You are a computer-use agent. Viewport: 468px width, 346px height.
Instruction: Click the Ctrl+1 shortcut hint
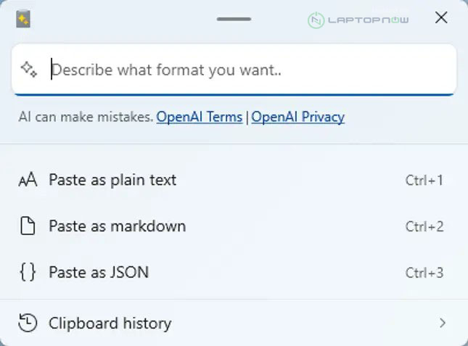click(x=424, y=180)
